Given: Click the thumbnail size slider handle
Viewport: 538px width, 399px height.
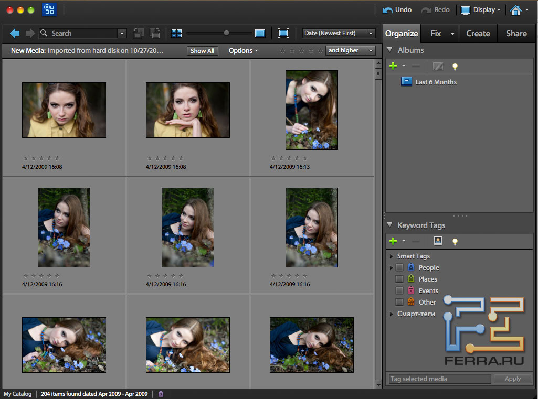Looking at the screenshot, I should click(x=226, y=33).
